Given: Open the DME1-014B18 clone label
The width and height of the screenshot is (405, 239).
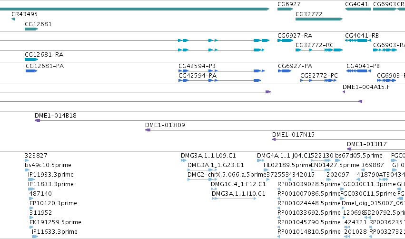Looking at the screenshot, I should pyautogui.click(x=56, y=116).
